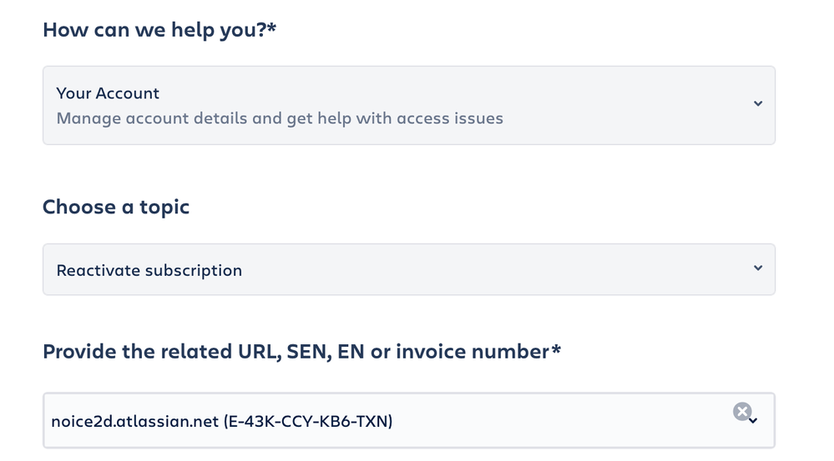
Task: Click the chevron beside Reactivate subscription
Action: tap(758, 268)
